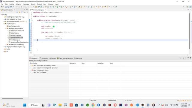Sort by Resource column header
The height and width of the screenshot is (108, 192).
click(x=75, y=63)
